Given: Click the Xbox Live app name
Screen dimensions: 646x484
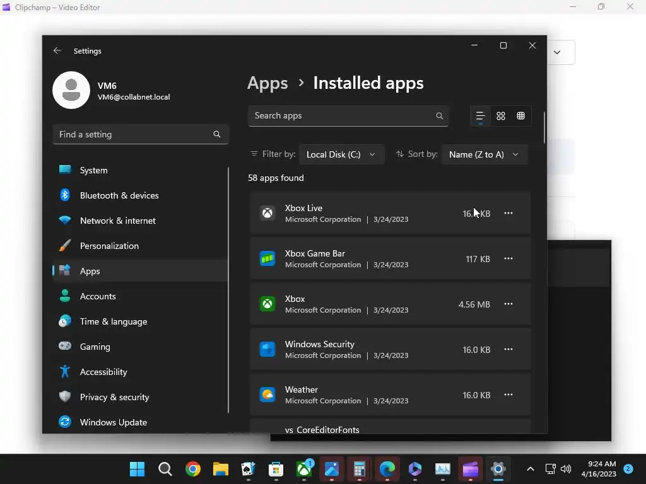Looking at the screenshot, I should pyautogui.click(x=303, y=208).
